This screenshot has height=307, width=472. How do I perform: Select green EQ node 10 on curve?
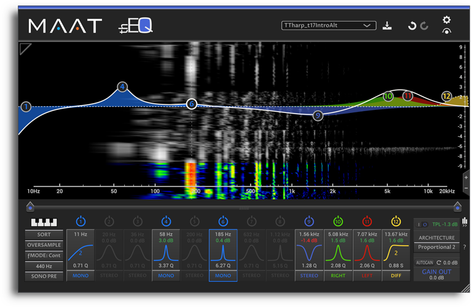point(388,96)
